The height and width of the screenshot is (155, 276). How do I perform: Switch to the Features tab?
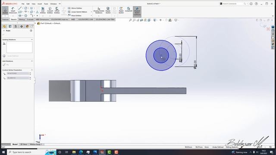point(6,19)
